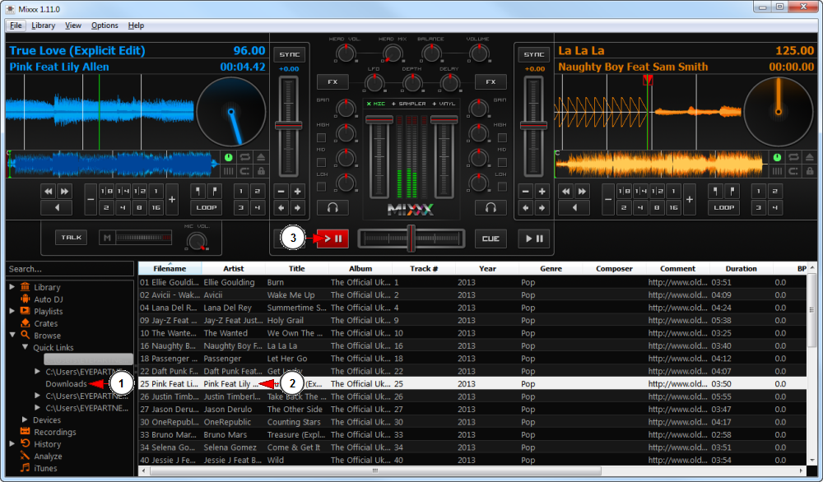Image resolution: width=823 pixels, height=482 pixels.
Task: Click left deck headphone cue button
Action: tap(332, 208)
